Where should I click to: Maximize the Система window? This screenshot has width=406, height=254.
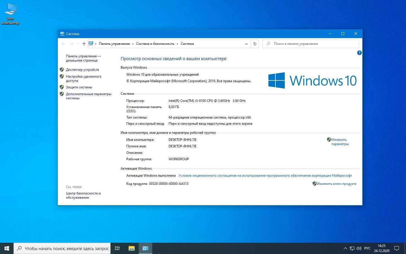343,34
